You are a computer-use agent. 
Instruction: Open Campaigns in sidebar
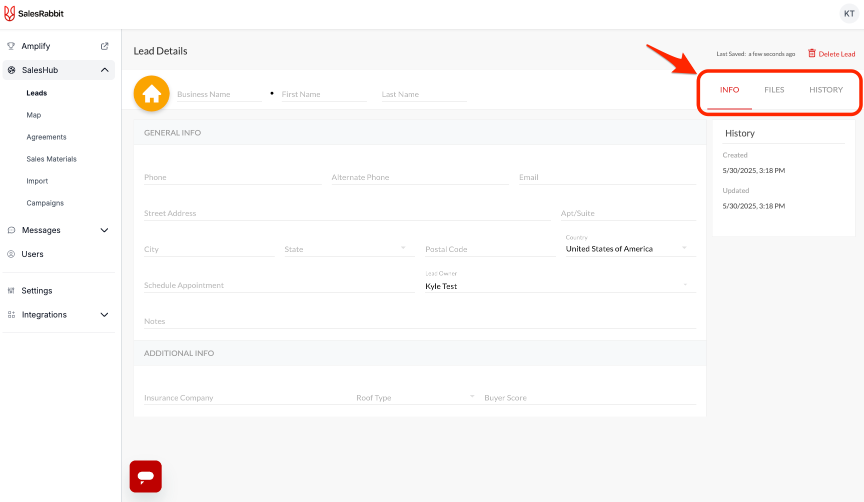[45, 203]
